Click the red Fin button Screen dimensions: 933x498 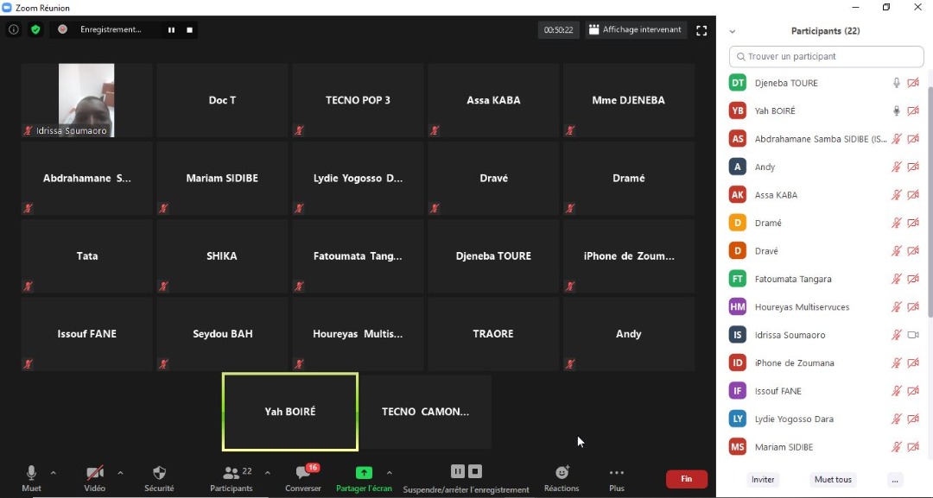[x=686, y=479]
